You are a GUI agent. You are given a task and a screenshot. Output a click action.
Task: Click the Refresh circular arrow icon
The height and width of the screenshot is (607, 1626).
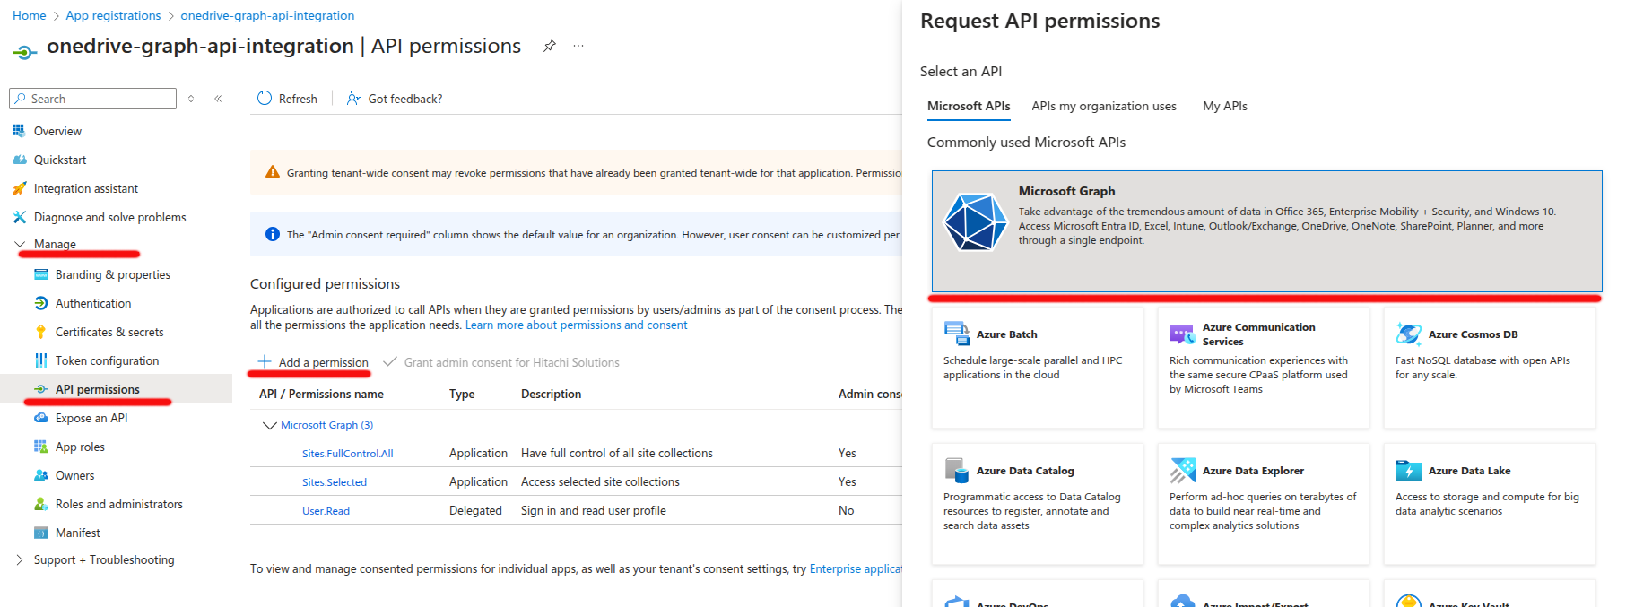coord(265,98)
